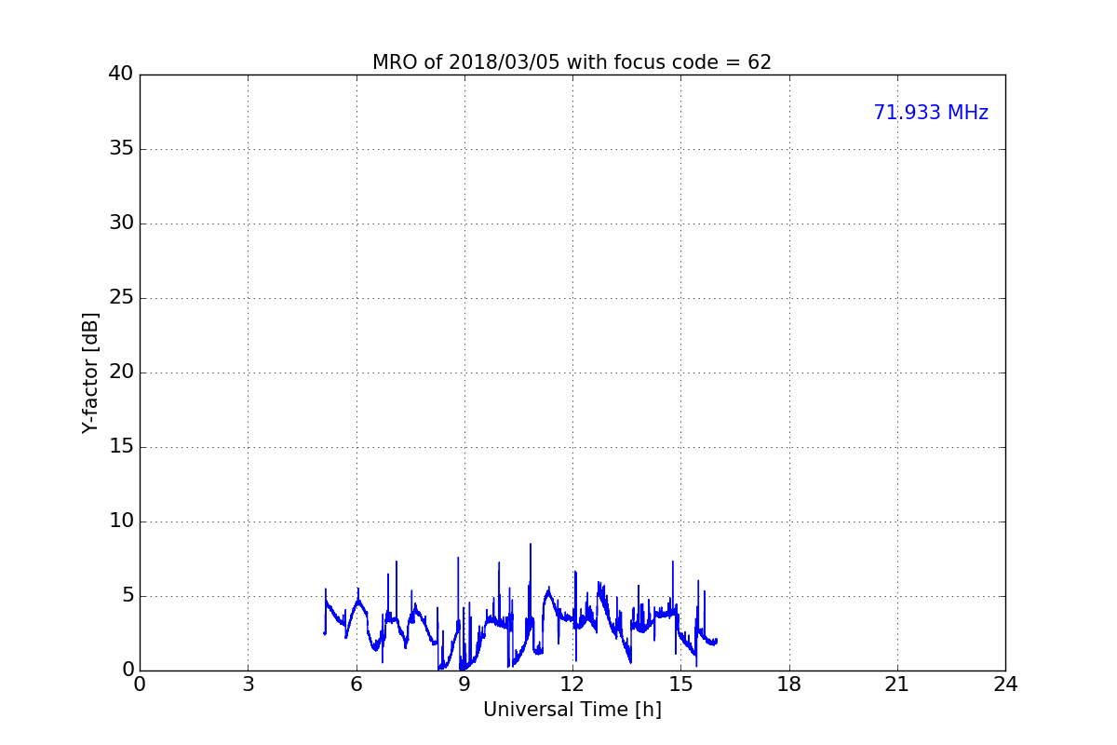Click x-axis tick label '18'
Image resolution: width=1117 pixels, height=745 pixels.
789,684
